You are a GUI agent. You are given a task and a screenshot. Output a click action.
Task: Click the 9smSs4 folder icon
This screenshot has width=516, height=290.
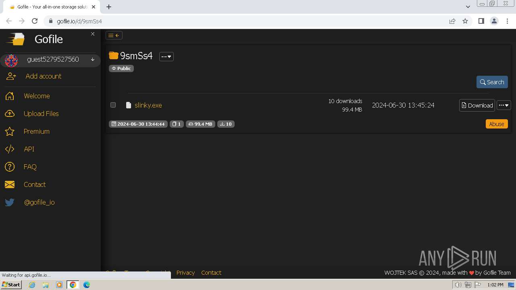click(114, 56)
